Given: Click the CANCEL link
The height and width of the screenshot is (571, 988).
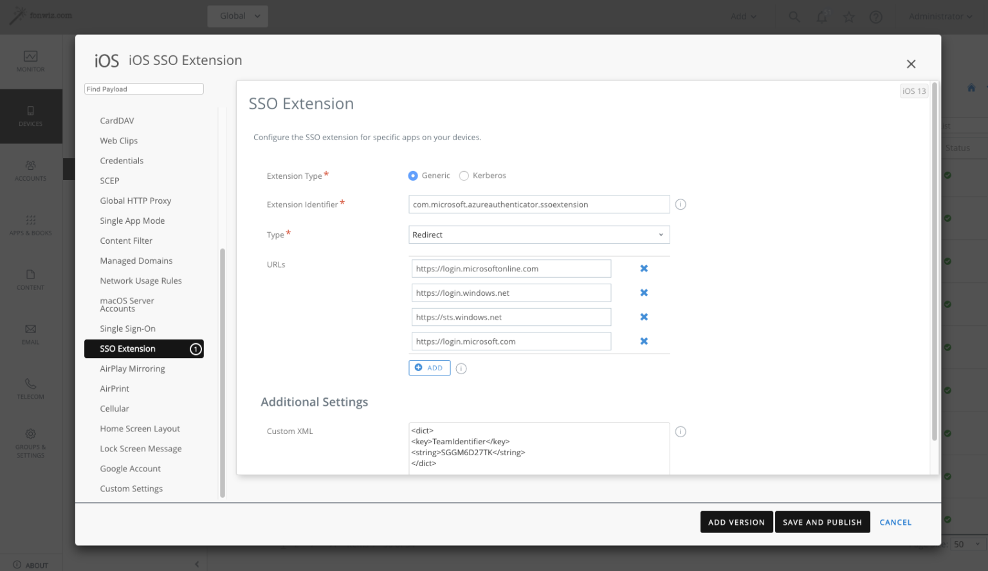Looking at the screenshot, I should (x=895, y=522).
